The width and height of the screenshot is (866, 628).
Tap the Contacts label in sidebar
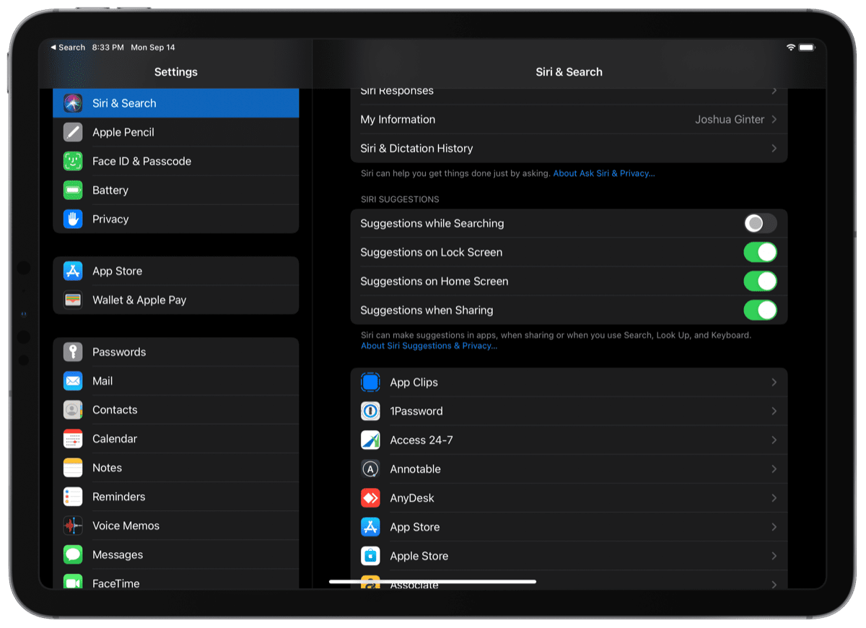115,409
